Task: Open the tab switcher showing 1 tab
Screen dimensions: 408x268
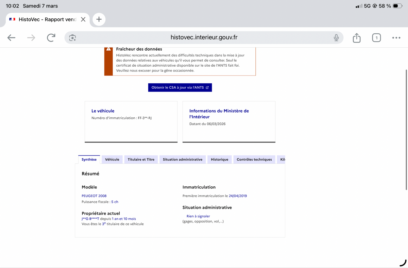Action: [x=376, y=38]
